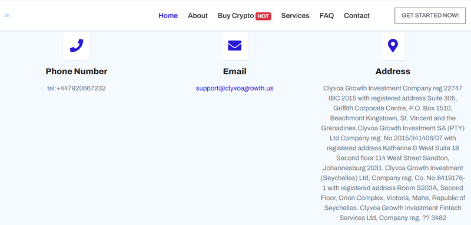Click the GET STARTED NOW! button

click(x=430, y=16)
